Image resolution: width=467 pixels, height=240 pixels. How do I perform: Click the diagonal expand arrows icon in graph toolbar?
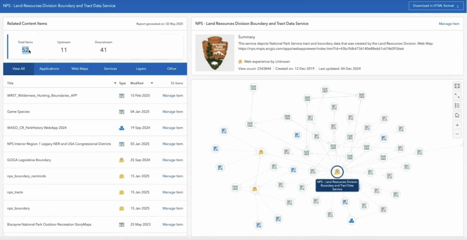click(x=457, y=96)
